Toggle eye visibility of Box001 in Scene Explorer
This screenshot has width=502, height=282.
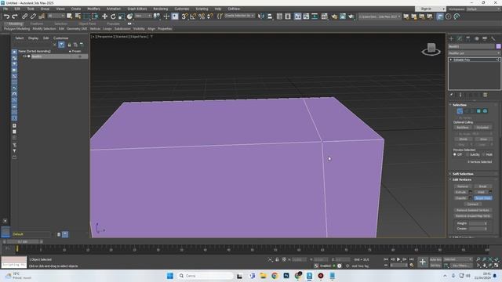click(24, 56)
